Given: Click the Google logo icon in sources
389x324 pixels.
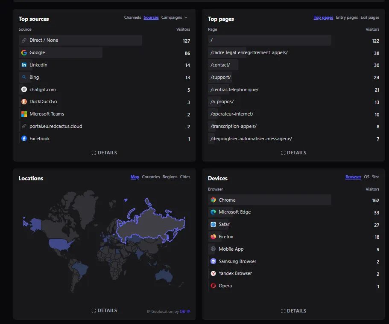Looking at the screenshot, I should tap(24, 52).
